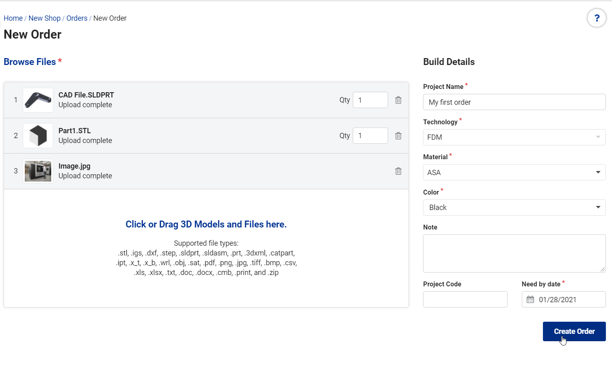This screenshot has height=381, width=612.
Task: Click the CAD File.SLDPRT file name
Action: pyautogui.click(x=86, y=95)
